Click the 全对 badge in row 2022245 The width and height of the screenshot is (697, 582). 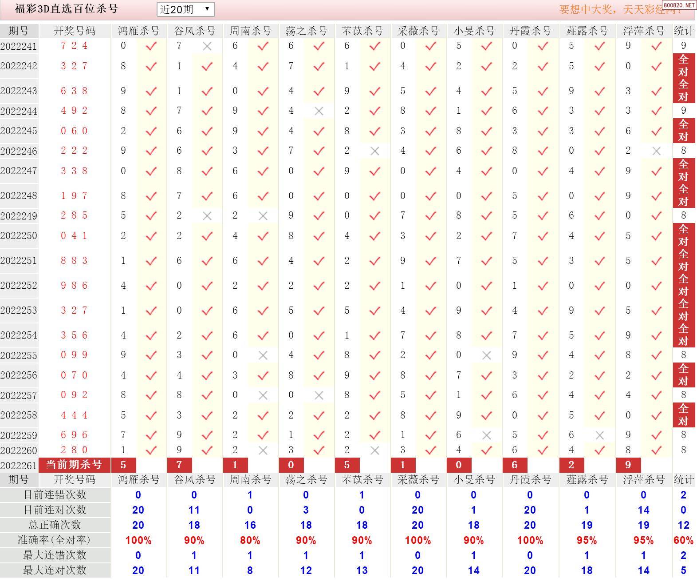pos(684,131)
